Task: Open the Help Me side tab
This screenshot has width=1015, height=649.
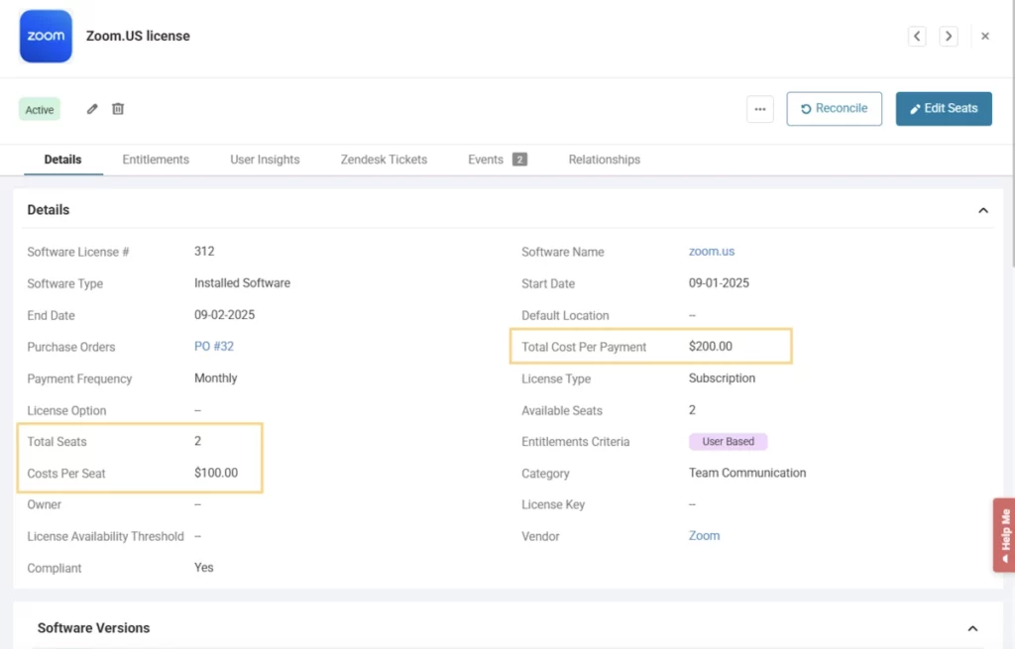Action: pos(1004,535)
